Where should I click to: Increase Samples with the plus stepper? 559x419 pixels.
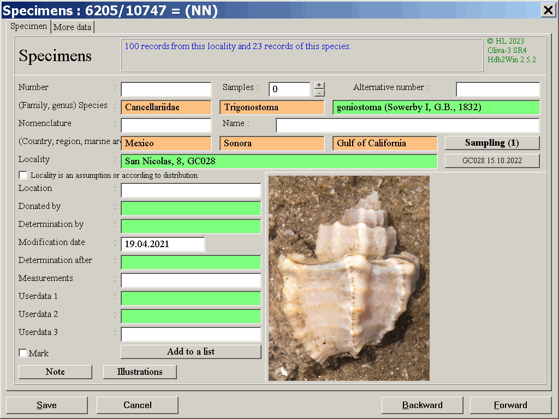[319, 85]
